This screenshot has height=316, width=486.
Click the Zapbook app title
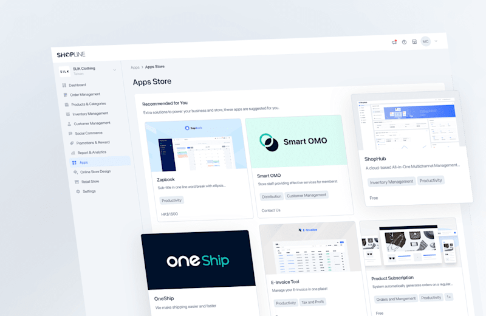pyautogui.click(x=166, y=179)
